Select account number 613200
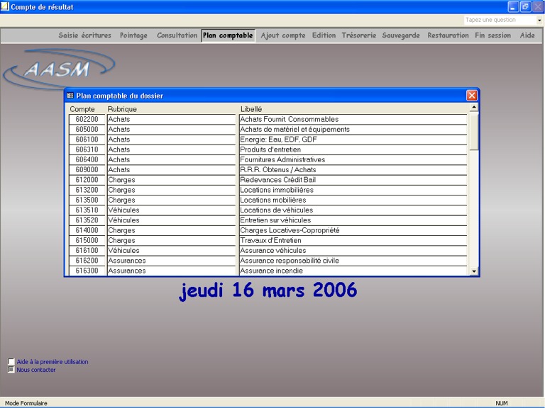 pyautogui.click(x=87, y=190)
